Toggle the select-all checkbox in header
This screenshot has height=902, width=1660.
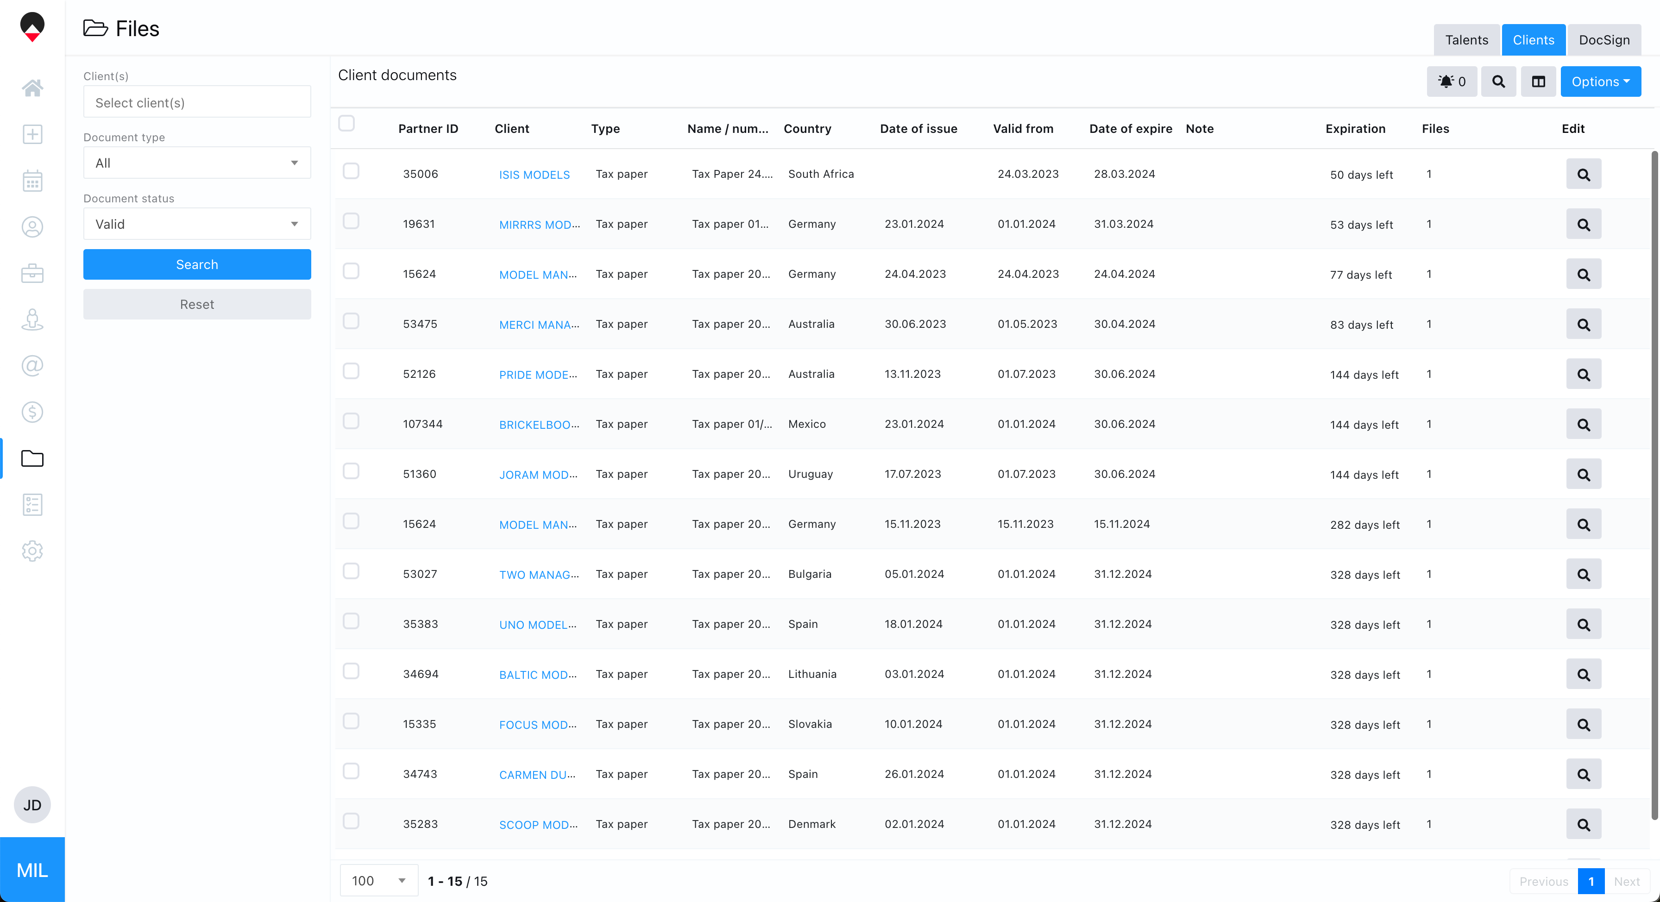(x=347, y=123)
